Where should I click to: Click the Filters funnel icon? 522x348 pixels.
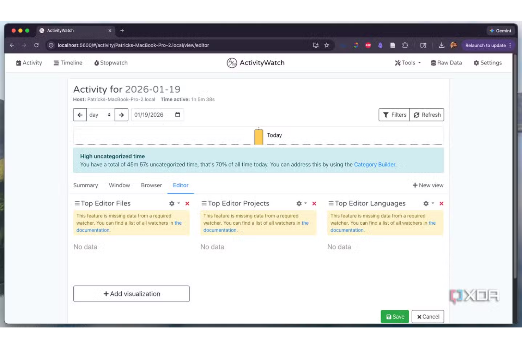tap(386, 115)
